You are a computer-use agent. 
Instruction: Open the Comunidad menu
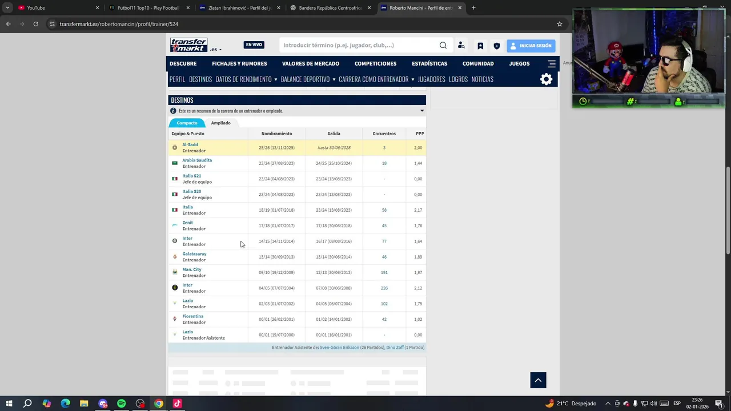478,63
